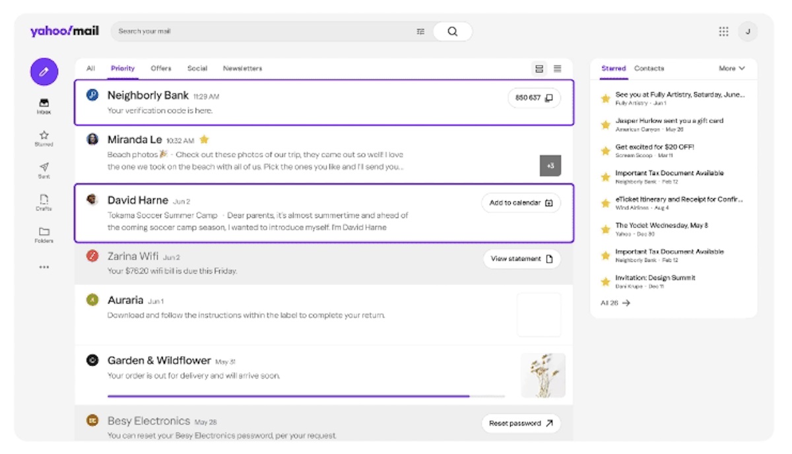Screen dimensions: 792x454
Task: Select the Priority tab
Action: click(x=123, y=69)
